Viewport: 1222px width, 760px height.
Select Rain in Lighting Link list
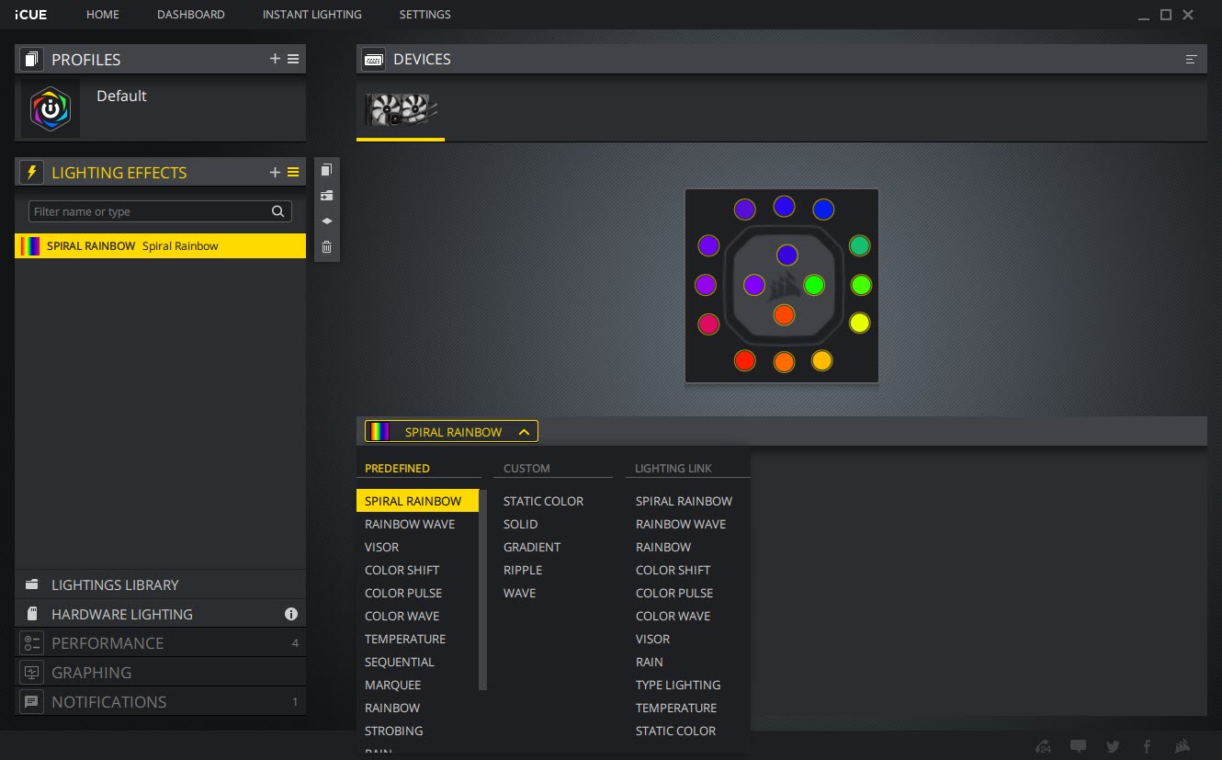click(x=650, y=662)
